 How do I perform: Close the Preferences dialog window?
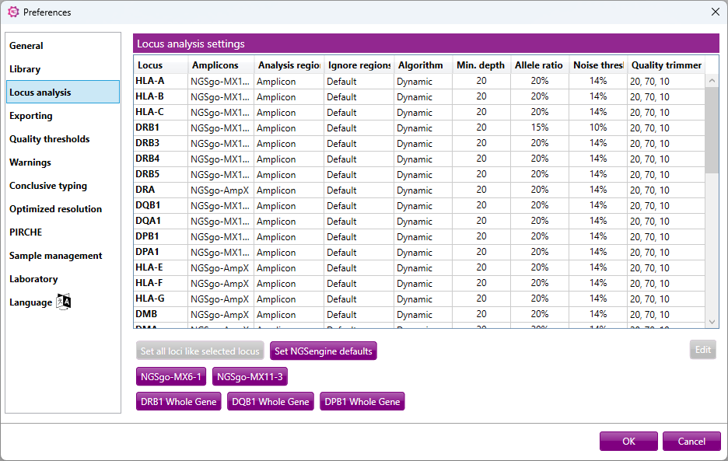[715, 12]
